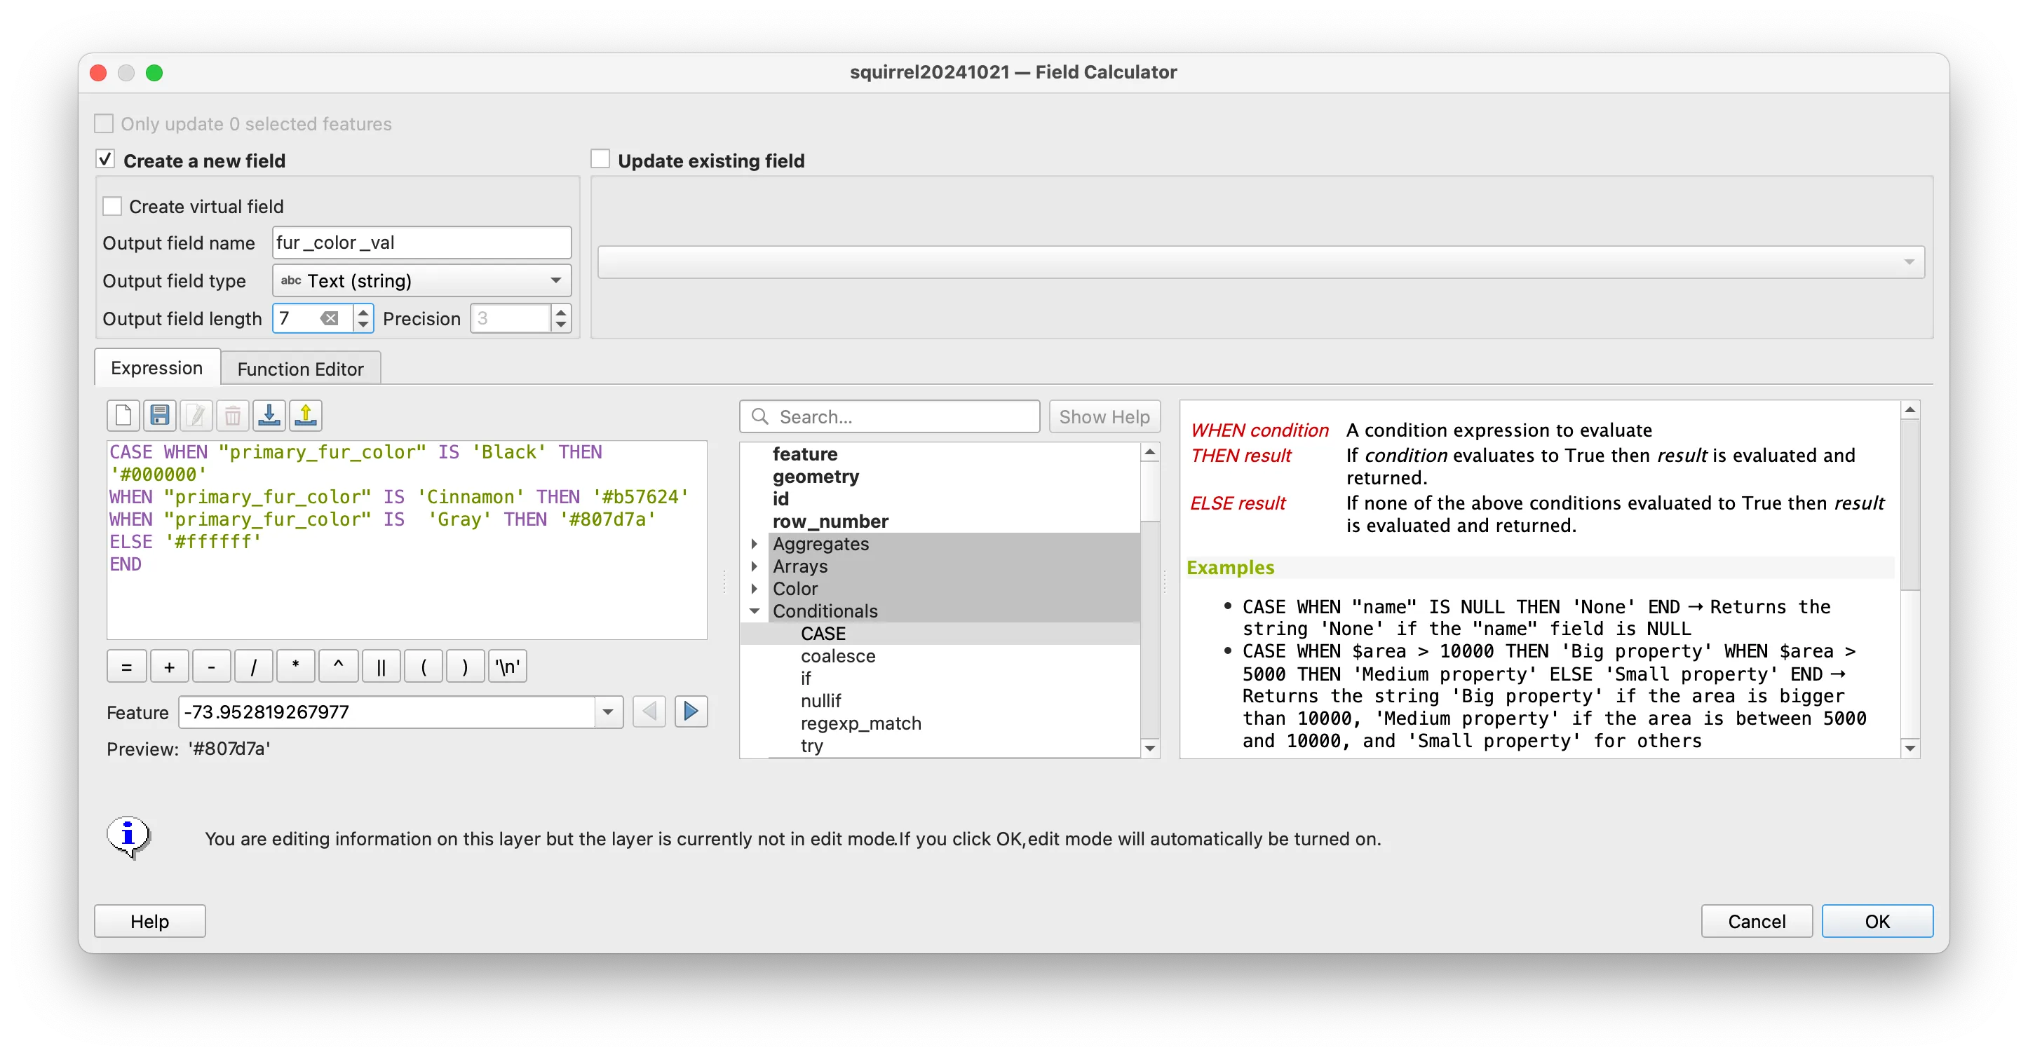Insert the newline '\n' operator
The width and height of the screenshot is (2028, 1057).
508,667
